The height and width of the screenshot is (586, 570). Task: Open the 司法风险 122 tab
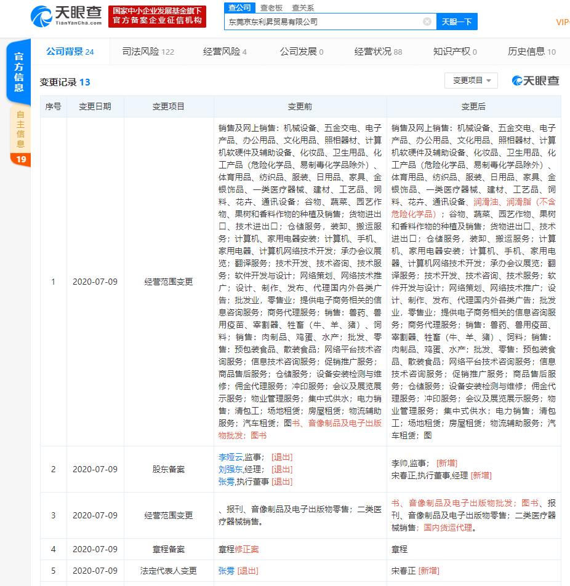pyautogui.click(x=148, y=52)
